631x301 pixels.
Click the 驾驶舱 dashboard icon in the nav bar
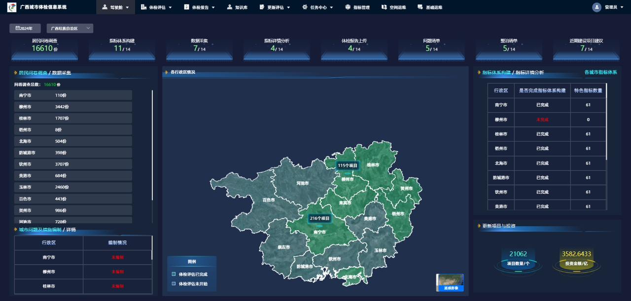coord(105,7)
